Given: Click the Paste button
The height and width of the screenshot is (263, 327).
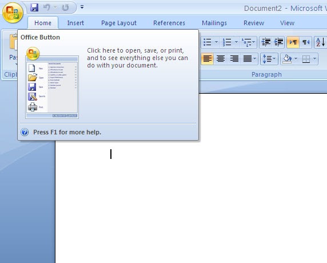Looking at the screenshot, I should (x=13, y=49).
